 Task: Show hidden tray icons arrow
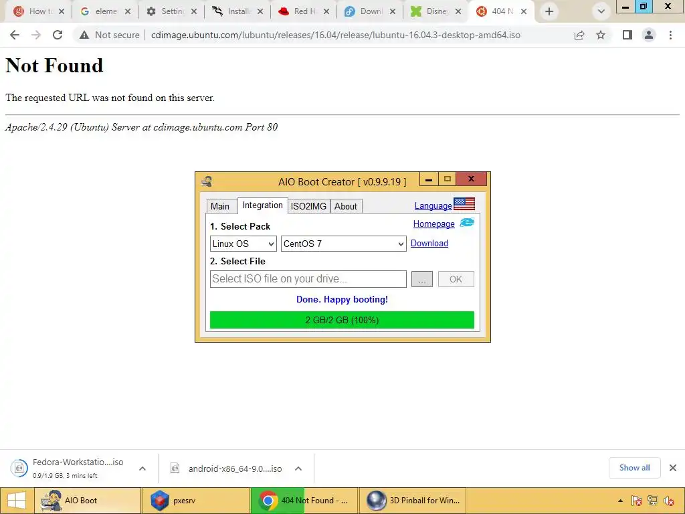tap(620, 501)
